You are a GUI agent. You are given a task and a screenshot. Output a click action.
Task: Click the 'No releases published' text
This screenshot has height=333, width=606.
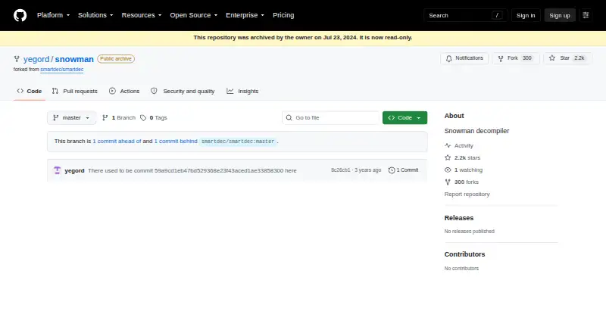tap(469, 232)
